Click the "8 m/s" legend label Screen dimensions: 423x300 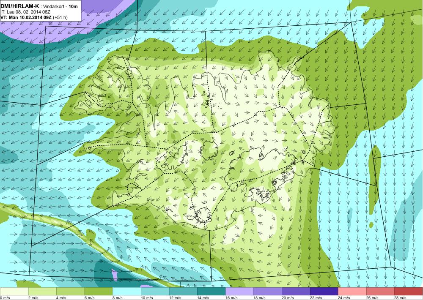pyautogui.click(x=118, y=298)
